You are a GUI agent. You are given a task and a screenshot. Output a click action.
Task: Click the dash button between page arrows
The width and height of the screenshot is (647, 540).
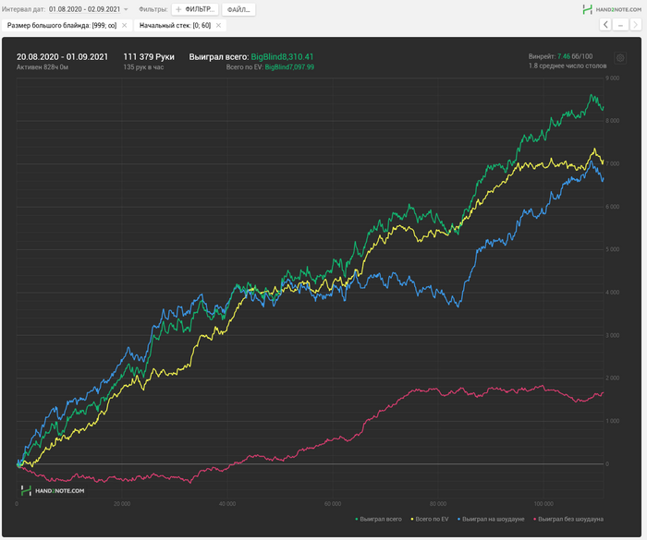point(620,25)
